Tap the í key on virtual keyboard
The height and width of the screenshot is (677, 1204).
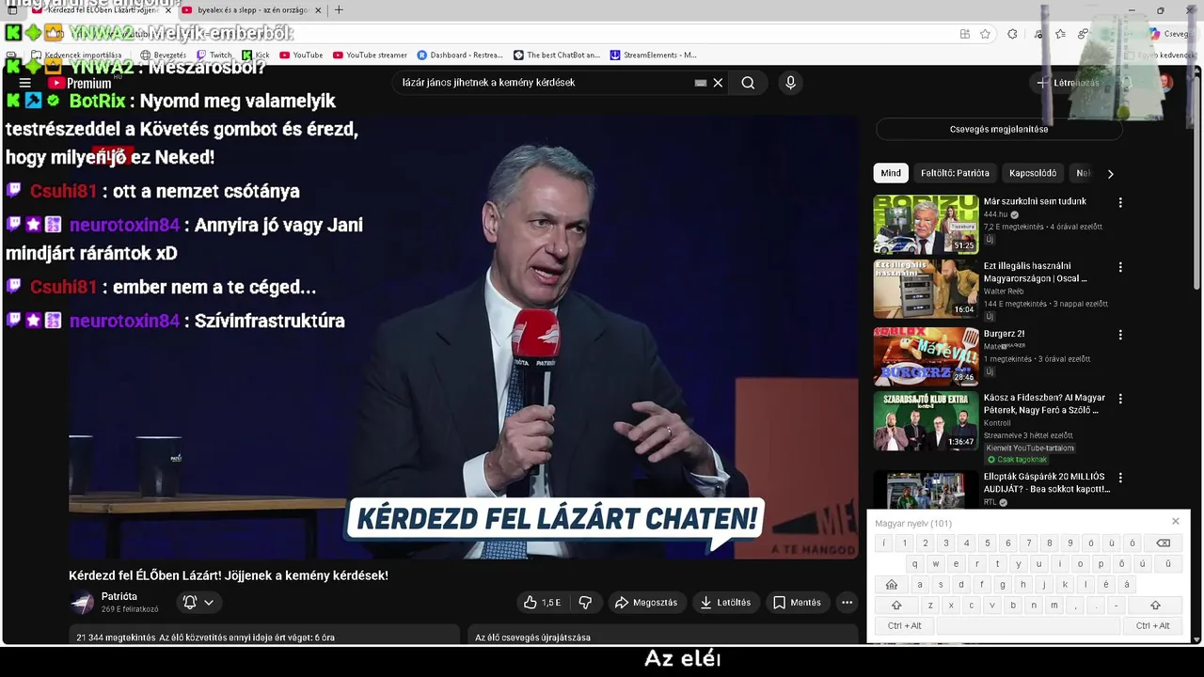tap(883, 543)
